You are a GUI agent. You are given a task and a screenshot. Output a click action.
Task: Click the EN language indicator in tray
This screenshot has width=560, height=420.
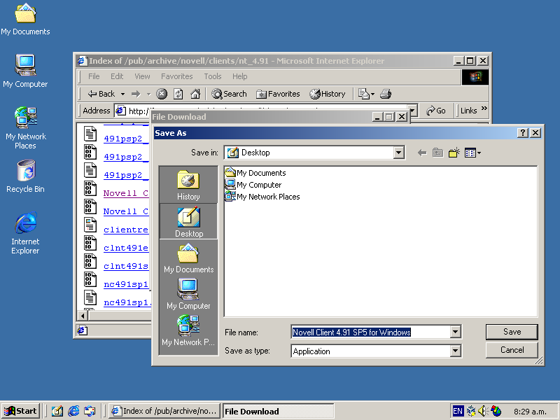point(458,411)
